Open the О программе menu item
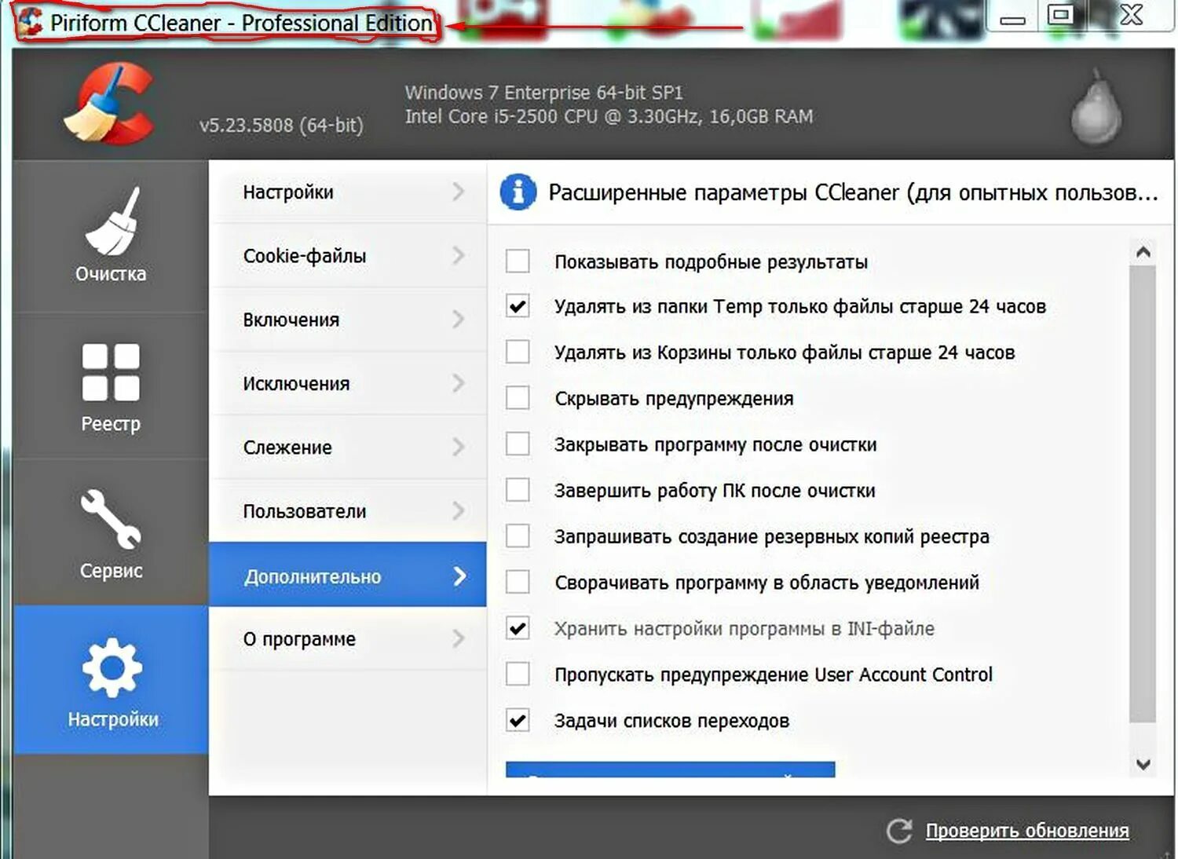This screenshot has width=1178, height=859. 348,639
